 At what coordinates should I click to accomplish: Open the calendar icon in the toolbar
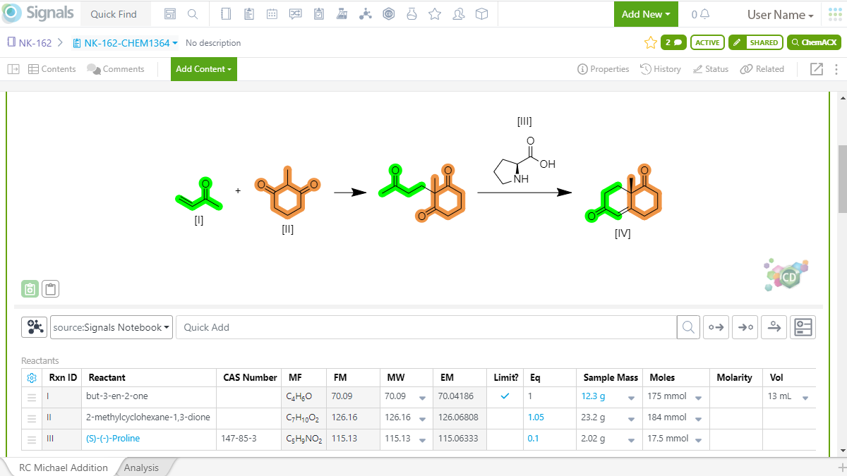click(x=272, y=13)
